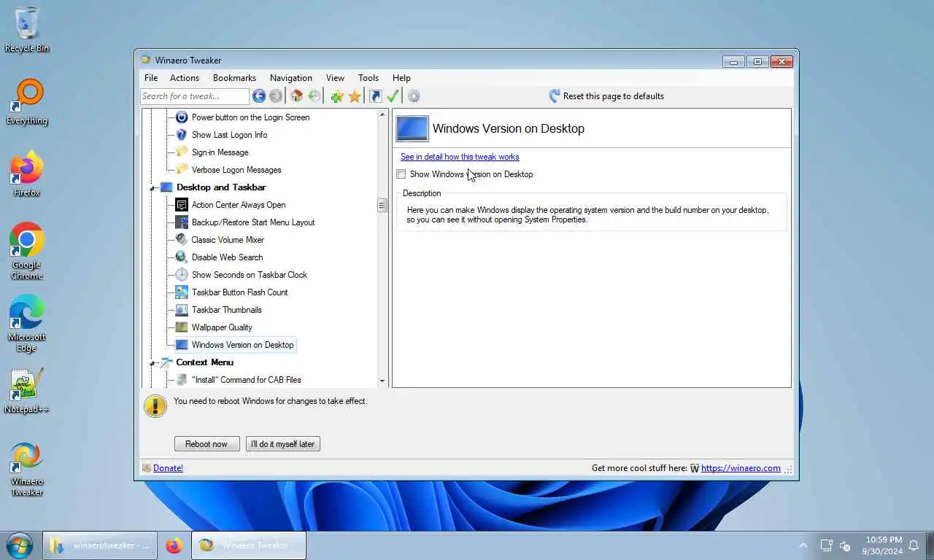Screen dimensions: 934x560
Task: Open the Navigation menu
Action: pyautogui.click(x=291, y=78)
